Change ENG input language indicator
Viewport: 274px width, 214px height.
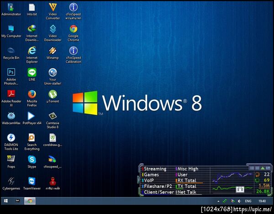pyautogui.click(x=248, y=201)
